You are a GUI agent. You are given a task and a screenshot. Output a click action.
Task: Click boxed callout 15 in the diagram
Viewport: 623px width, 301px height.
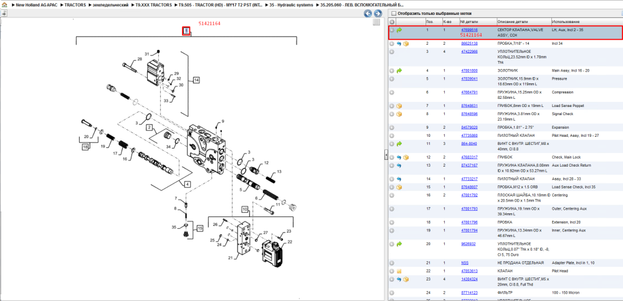pyautogui.click(x=199, y=228)
